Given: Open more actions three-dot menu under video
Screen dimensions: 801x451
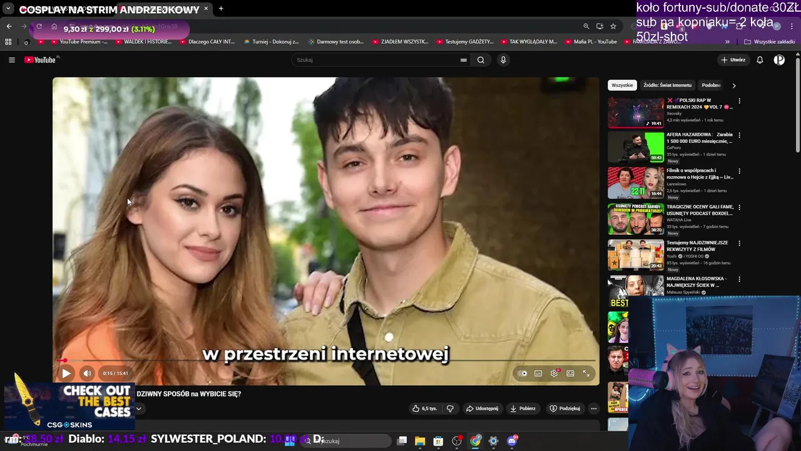Looking at the screenshot, I should [x=594, y=408].
